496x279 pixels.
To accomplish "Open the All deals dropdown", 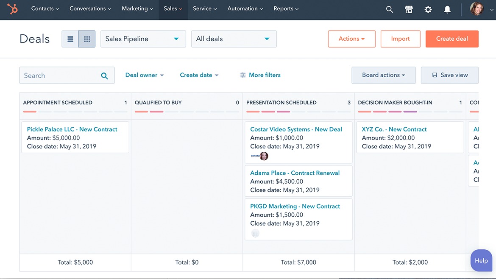I will point(234,39).
